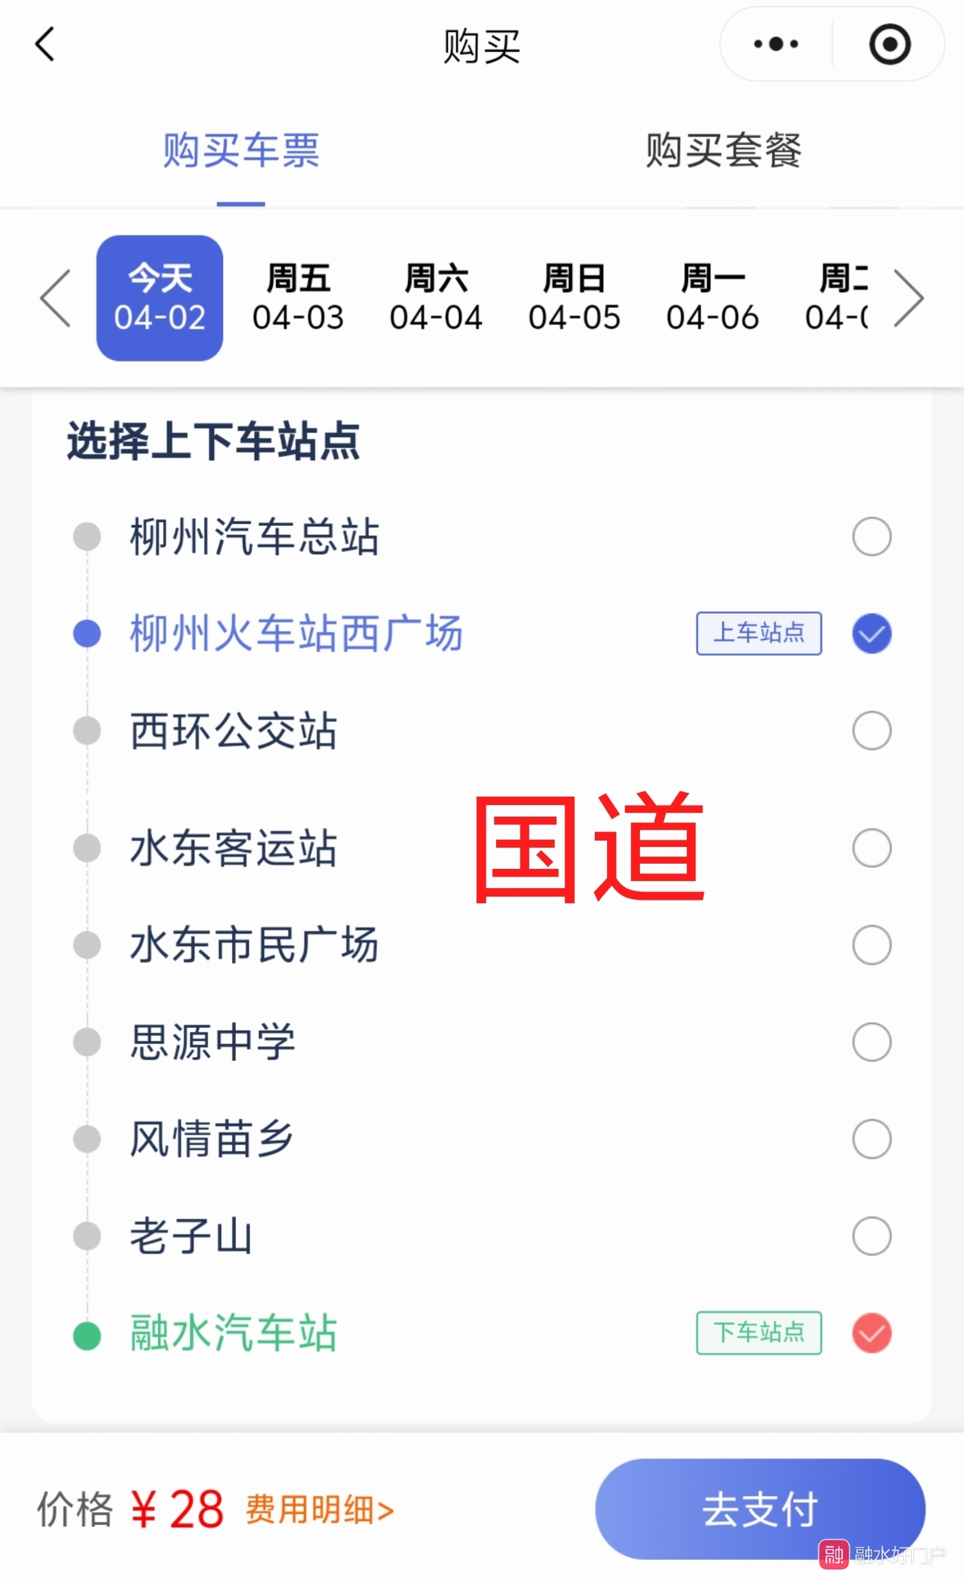Choose the 周日 04-05 date
Screen dimensions: 964x1583
coord(574,298)
